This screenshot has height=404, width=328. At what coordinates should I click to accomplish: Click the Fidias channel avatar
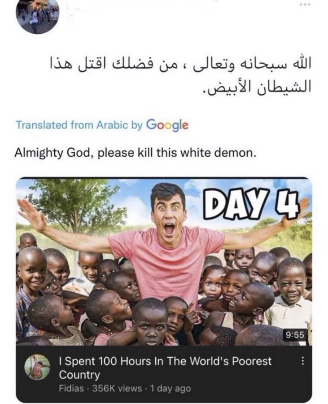click(37, 367)
